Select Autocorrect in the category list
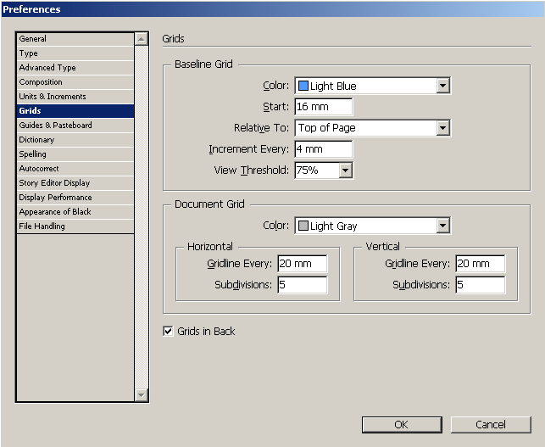Viewport: 545px width, 447px height. [x=75, y=169]
